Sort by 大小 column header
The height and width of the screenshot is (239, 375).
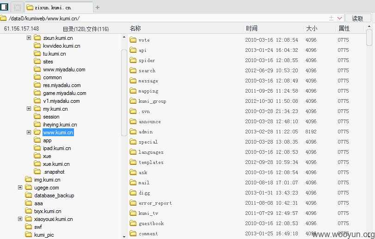[x=312, y=29]
